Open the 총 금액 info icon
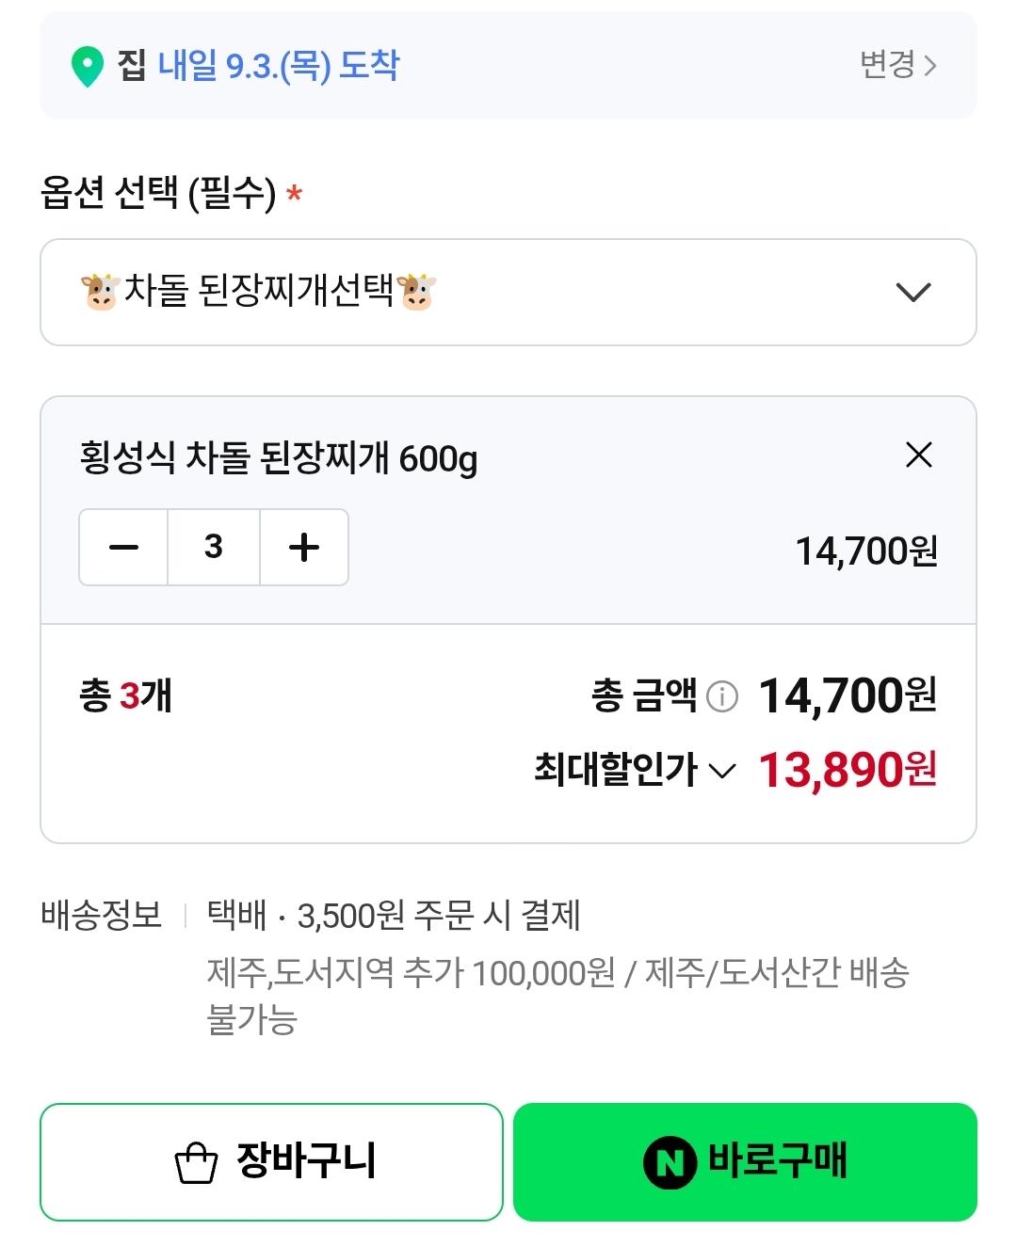Viewport: 1017px width, 1246px height. (x=722, y=696)
